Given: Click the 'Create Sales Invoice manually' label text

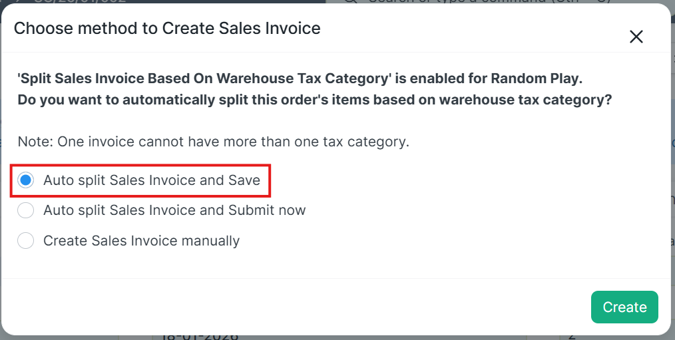Looking at the screenshot, I should [141, 241].
